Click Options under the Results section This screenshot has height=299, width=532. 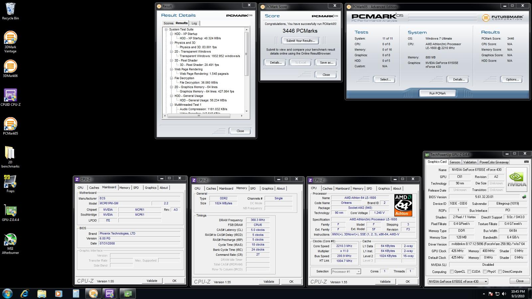[x=512, y=79]
